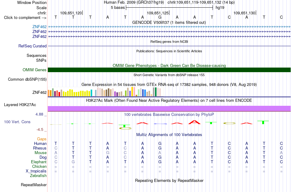The height and width of the screenshot is (192, 291).
Task: Click 'Short Genetic Variants from dbSNP release 155'
Action: pos(169,75)
